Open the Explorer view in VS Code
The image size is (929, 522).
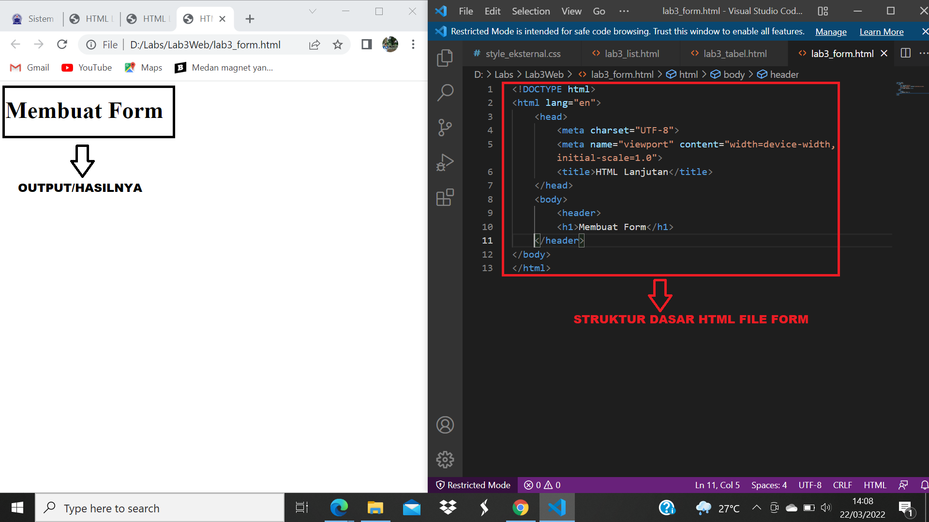tap(445, 57)
